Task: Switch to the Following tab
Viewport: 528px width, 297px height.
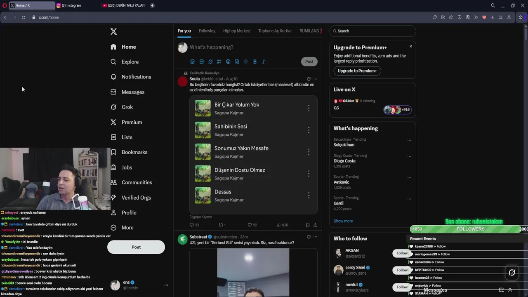Action: click(207, 31)
